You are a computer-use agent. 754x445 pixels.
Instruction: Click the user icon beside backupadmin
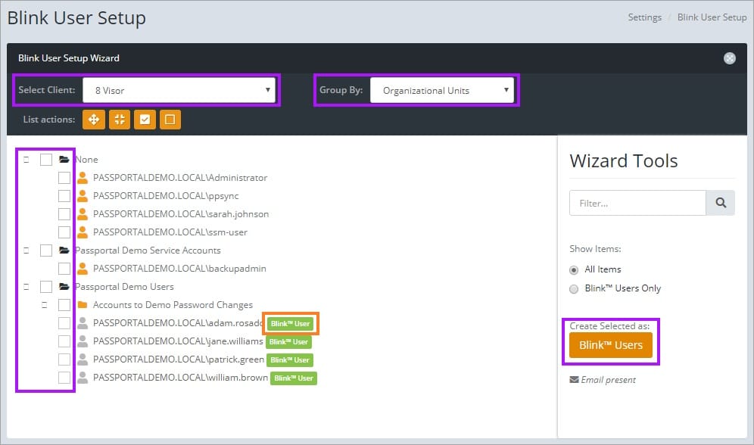[83, 269]
